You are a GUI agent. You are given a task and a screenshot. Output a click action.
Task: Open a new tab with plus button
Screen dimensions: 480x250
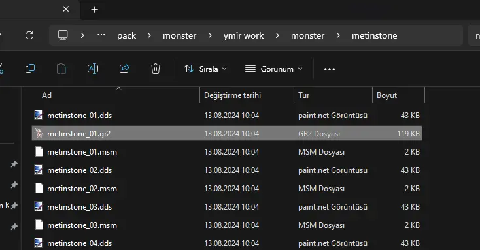[94, 10]
